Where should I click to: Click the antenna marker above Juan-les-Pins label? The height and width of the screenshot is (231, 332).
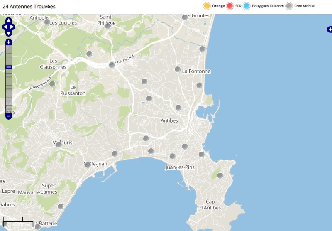pyautogui.click(x=173, y=156)
